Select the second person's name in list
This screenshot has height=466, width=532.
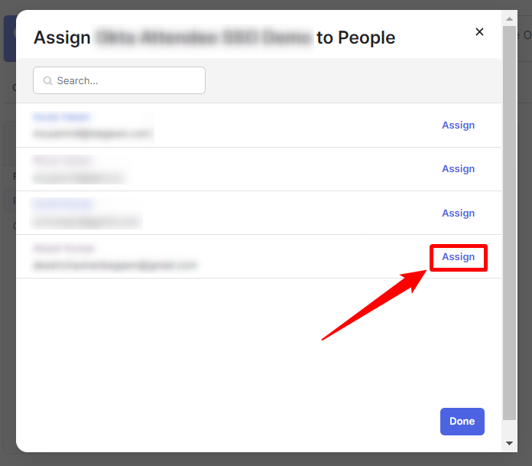tap(61, 161)
